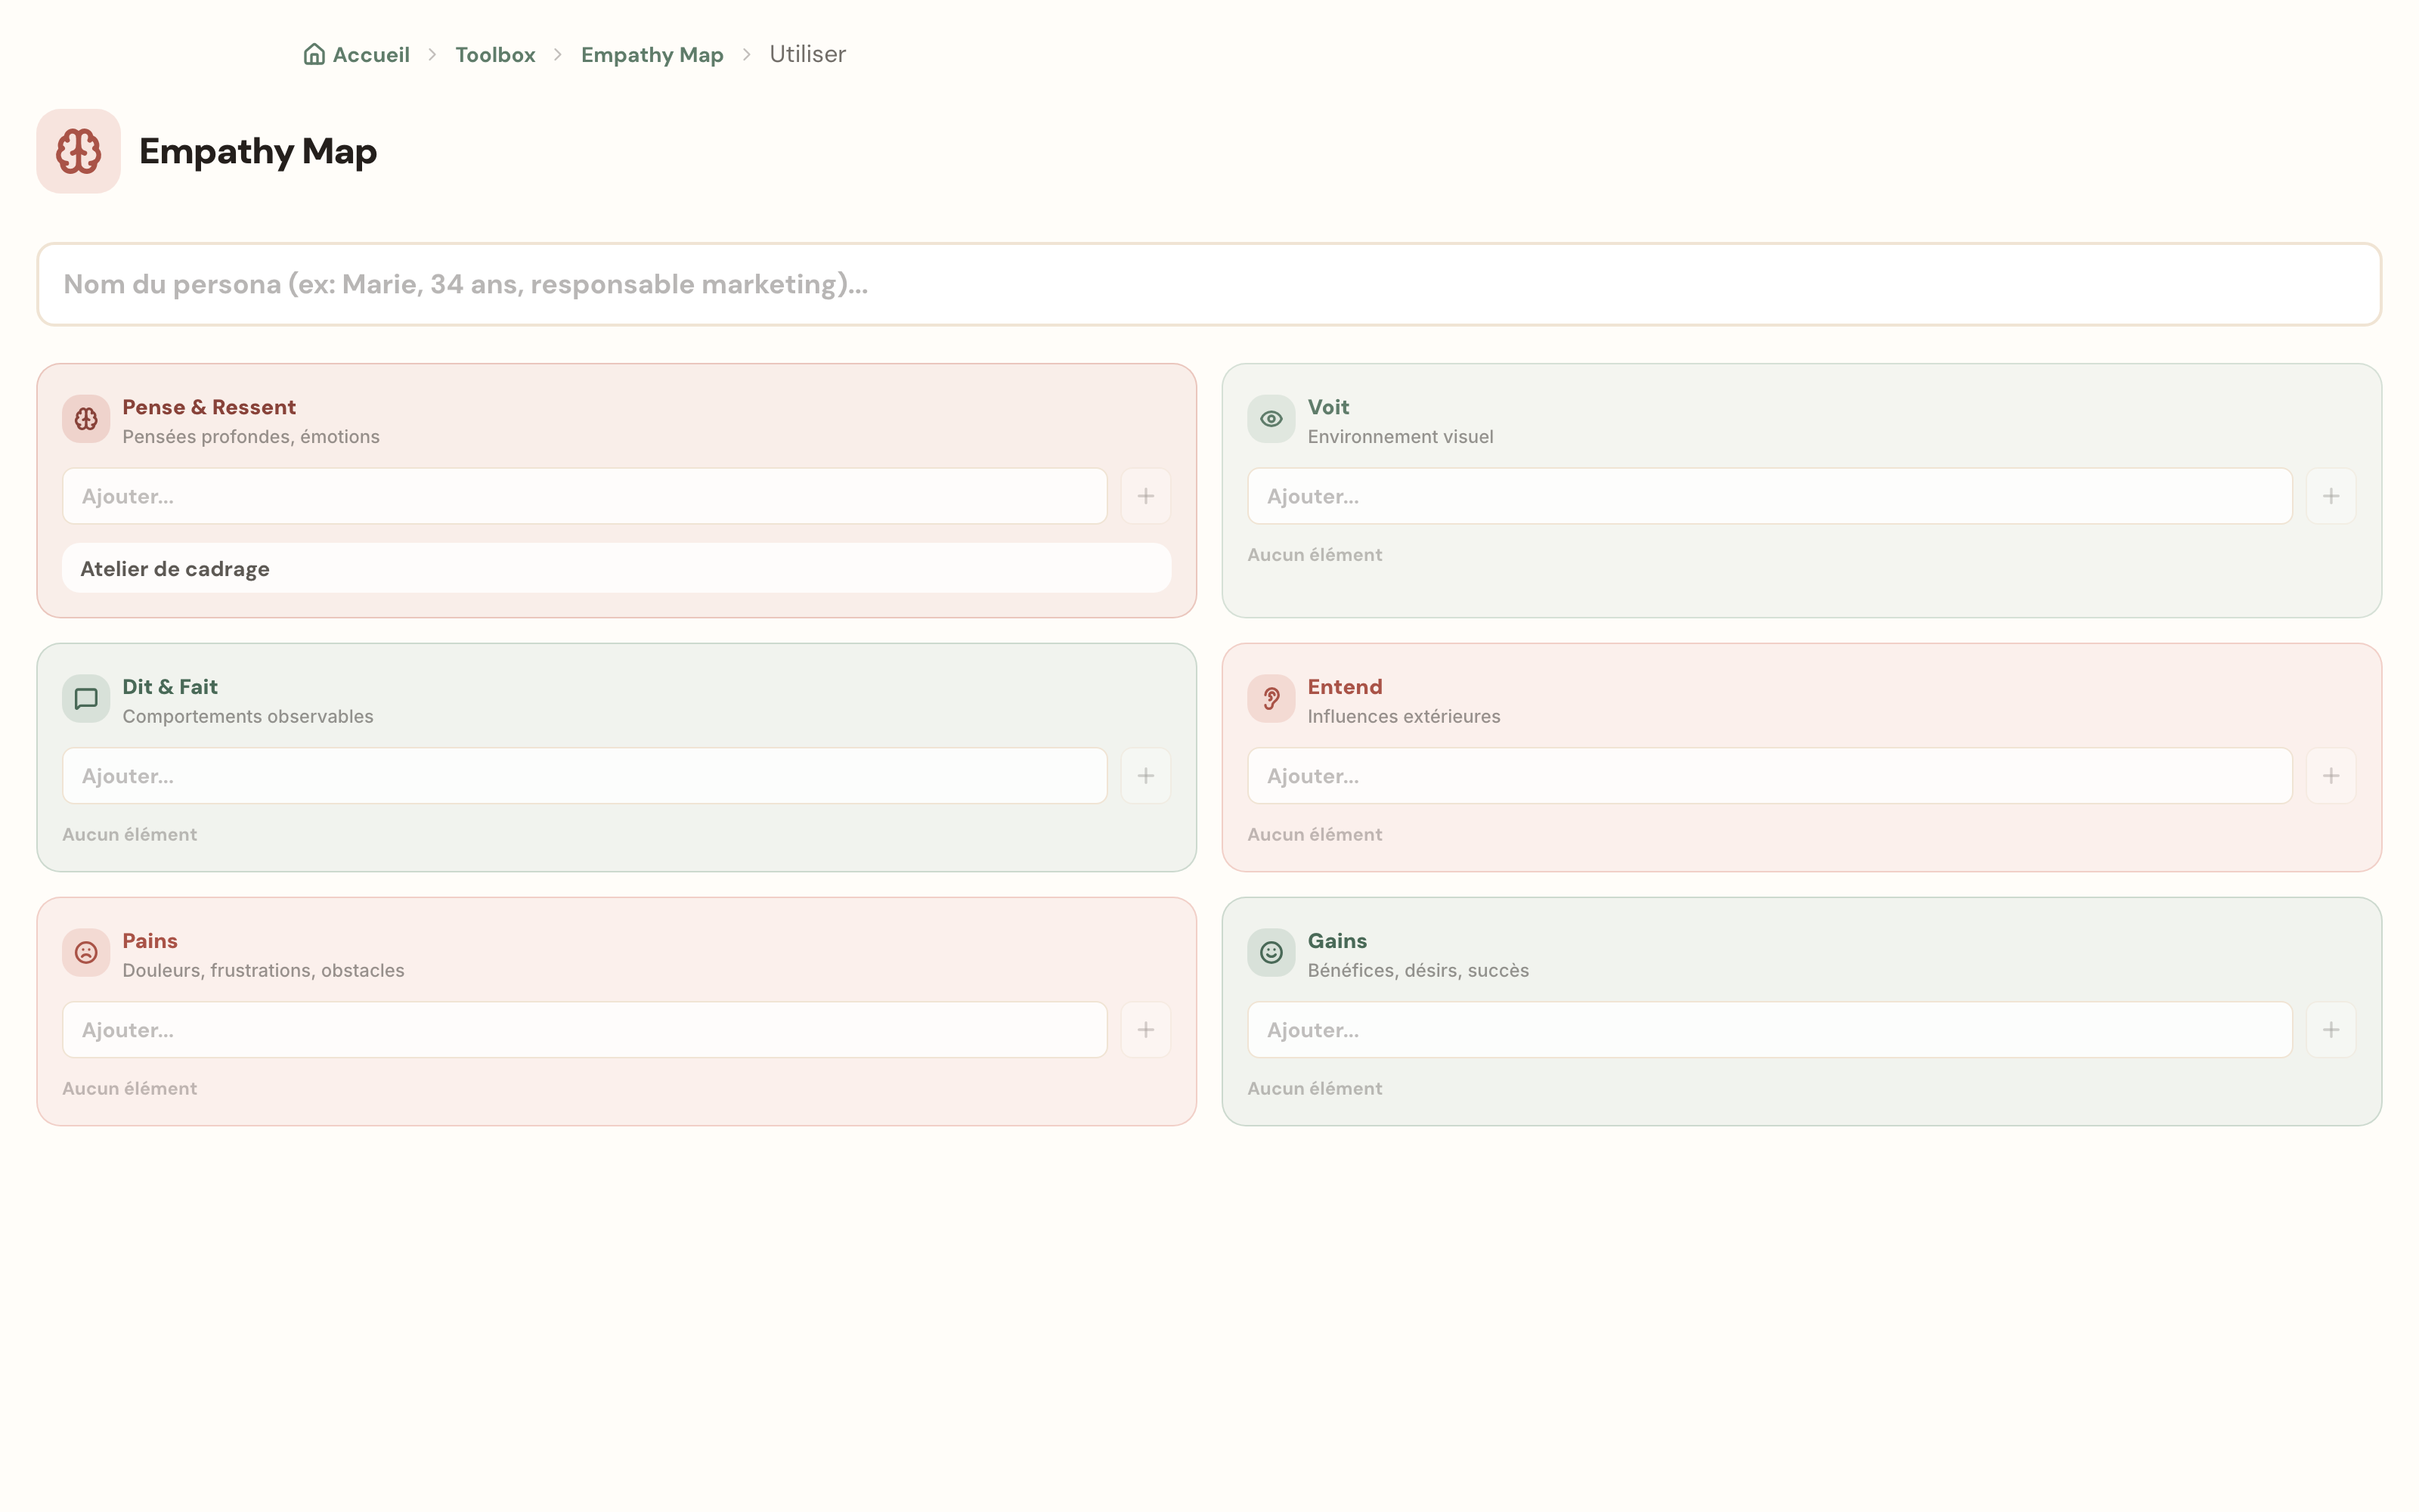Click the smiley icon in Gains
The height and width of the screenshot is (1512, 2419).
[1271, 953]
